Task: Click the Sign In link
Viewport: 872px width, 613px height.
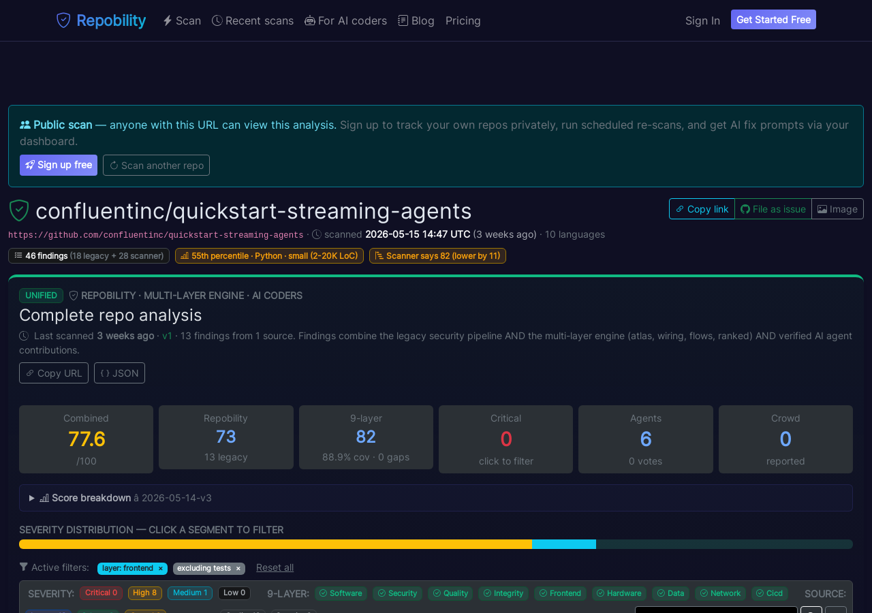Action: [x=702, y=20]
